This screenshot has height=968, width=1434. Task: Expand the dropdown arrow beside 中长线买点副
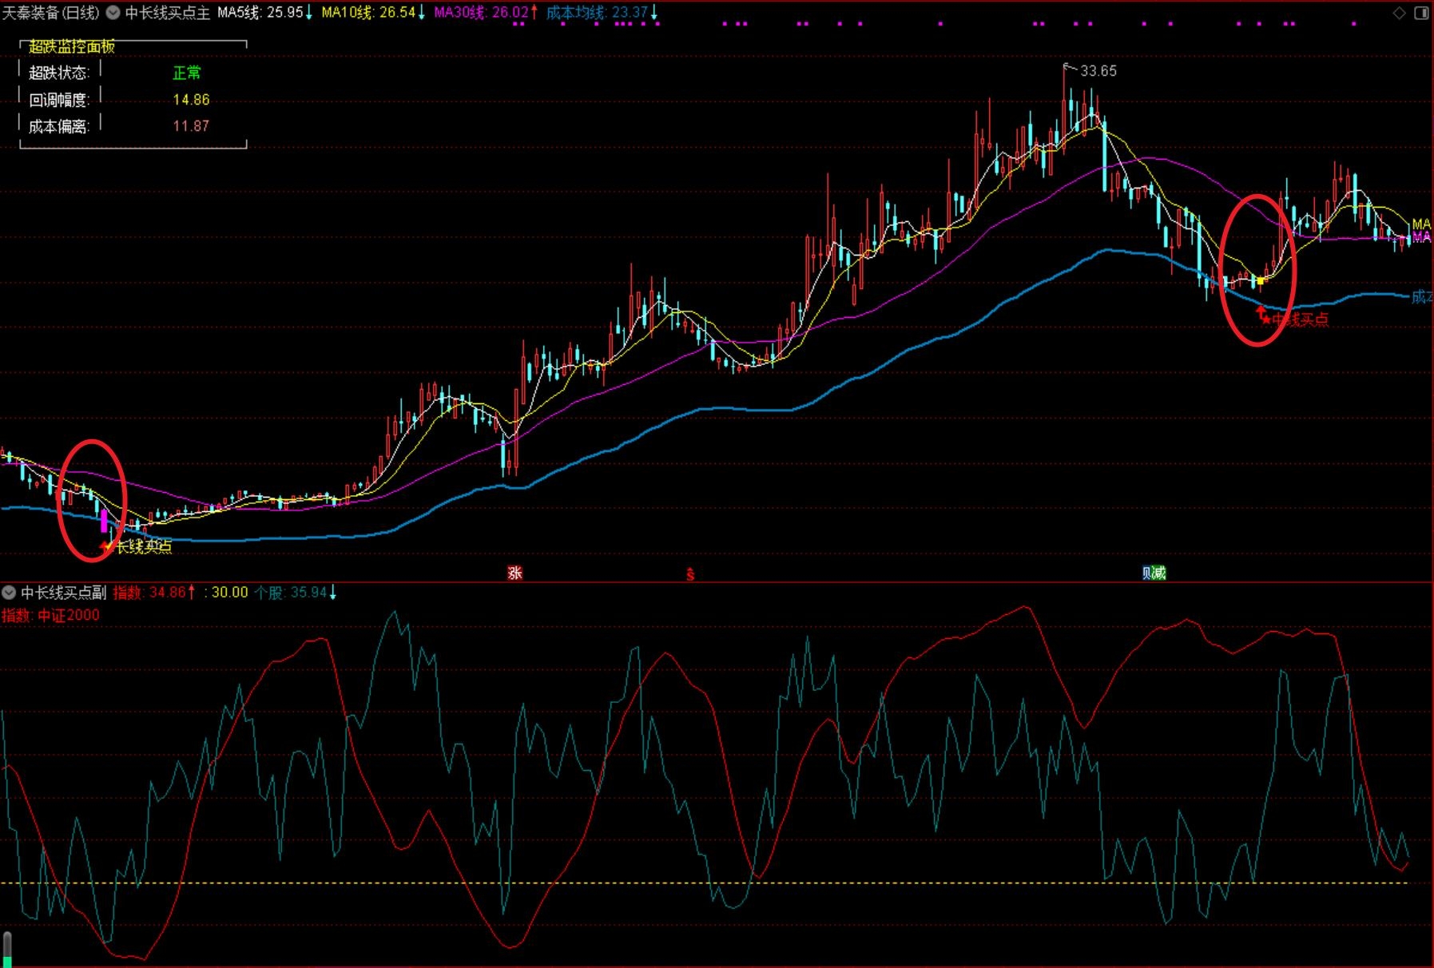coord(9,593)
